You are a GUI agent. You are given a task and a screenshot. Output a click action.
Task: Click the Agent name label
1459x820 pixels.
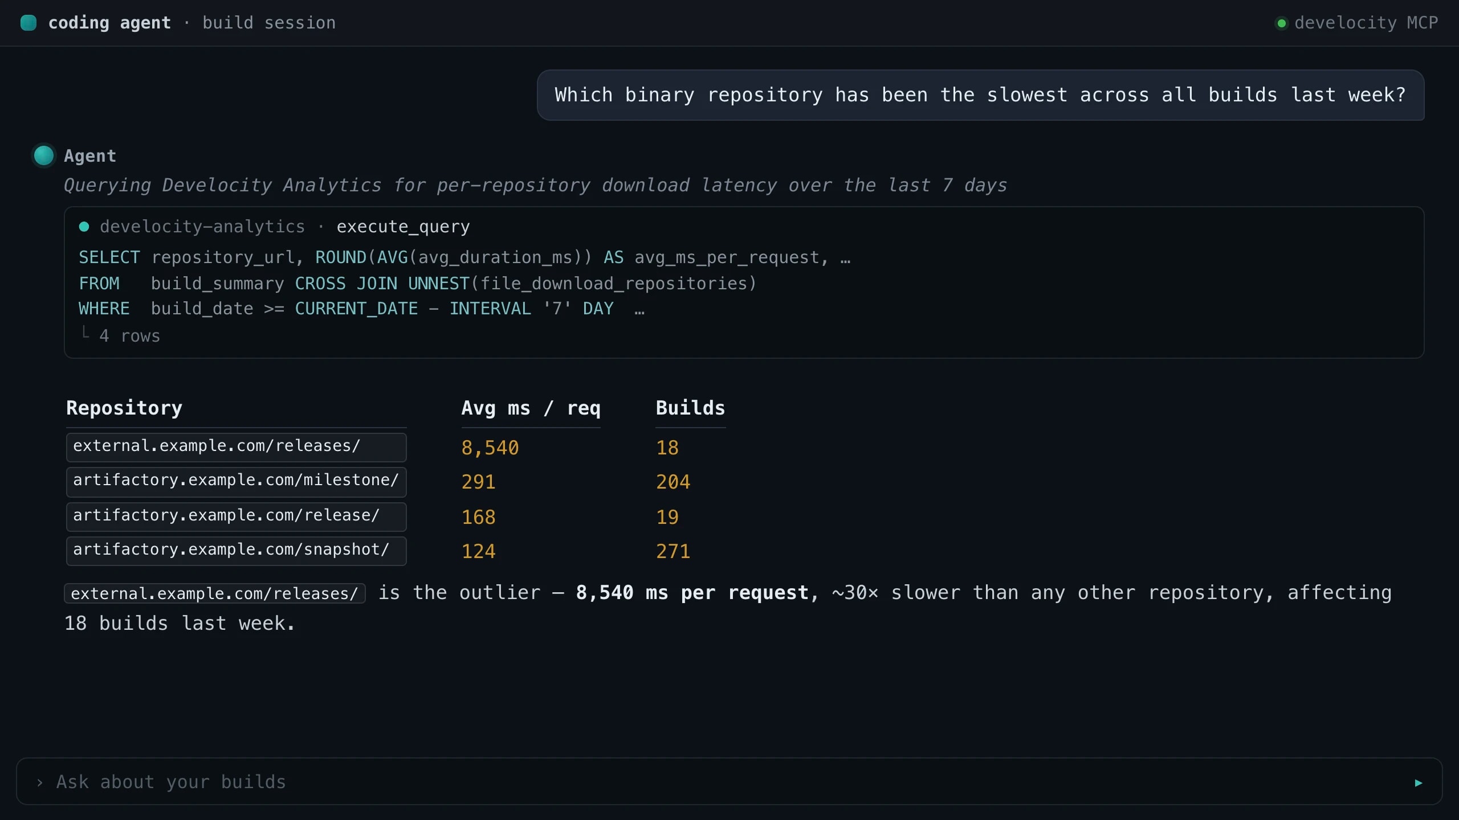pos(90,155)
